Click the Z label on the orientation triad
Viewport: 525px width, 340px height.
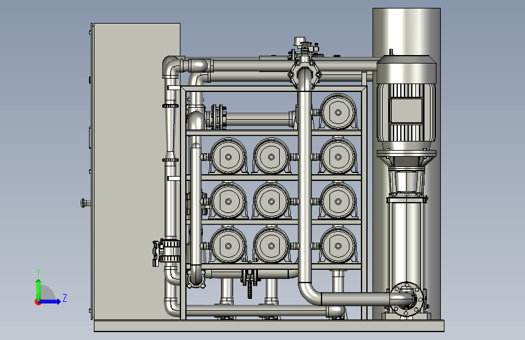(x=65, y=298)
